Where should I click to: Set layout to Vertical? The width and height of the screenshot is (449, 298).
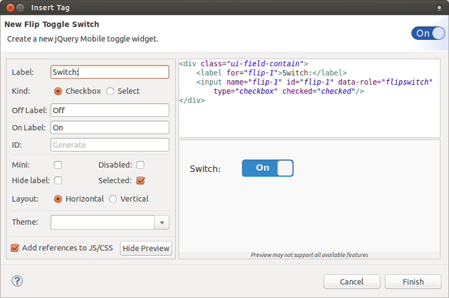coord(113,199)
